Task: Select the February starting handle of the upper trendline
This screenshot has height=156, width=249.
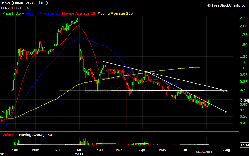Action: [x=103, y=61]
